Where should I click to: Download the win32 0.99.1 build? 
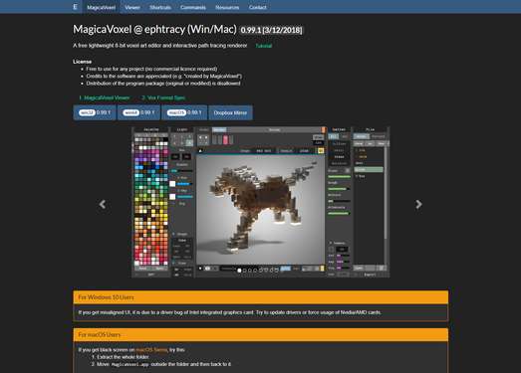point(95,112)
